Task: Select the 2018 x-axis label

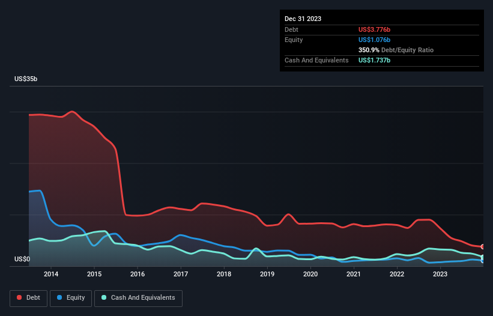Action: (x=224, y=274)
